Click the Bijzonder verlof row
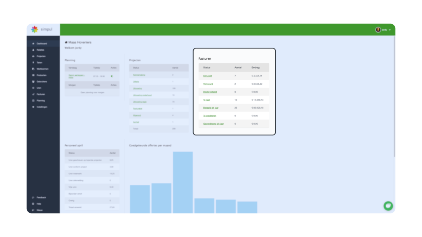 coord(92,194)
